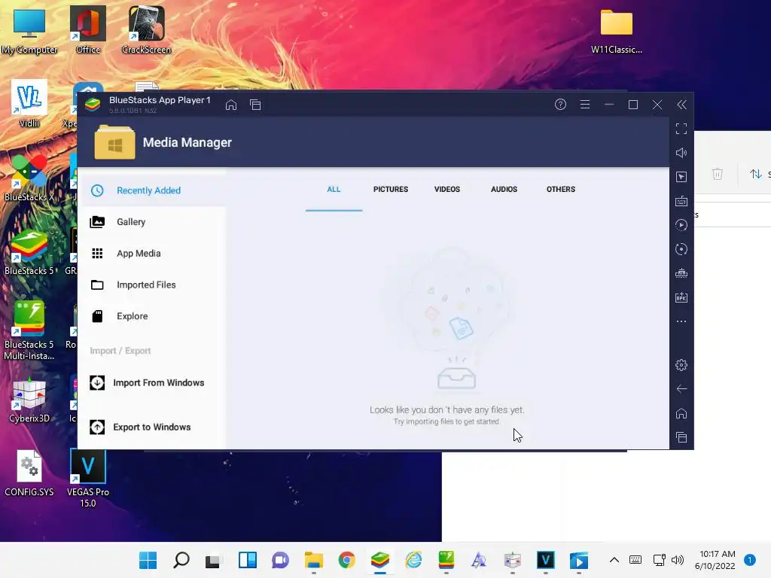Open Internet Explorer from taskbar
Screen dimensions: 771x578
pos(413,560)
